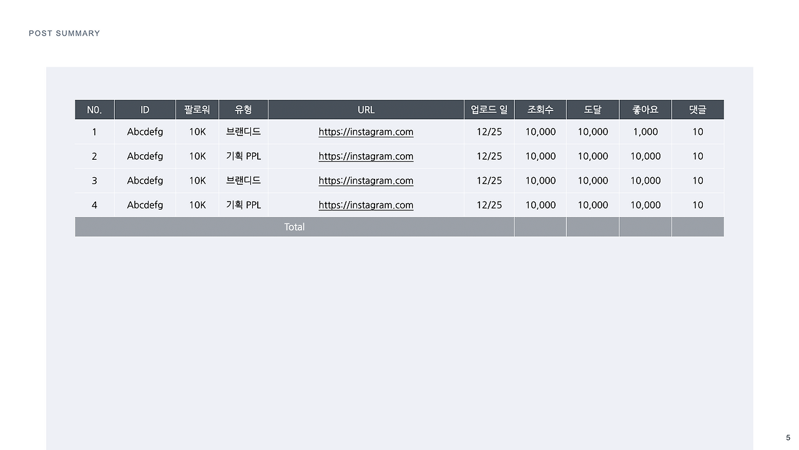Visit the Instagram URL in row 4
799x450 pixels.
(366, 205)
